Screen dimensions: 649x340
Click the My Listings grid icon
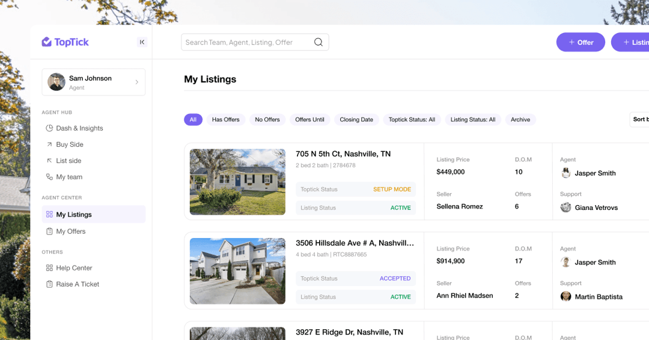click(x=49, y=215)
